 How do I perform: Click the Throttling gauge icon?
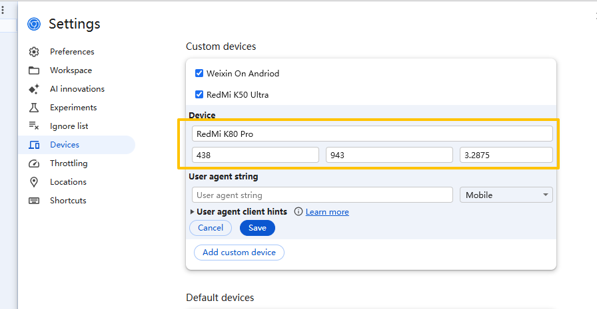(34, 163)
